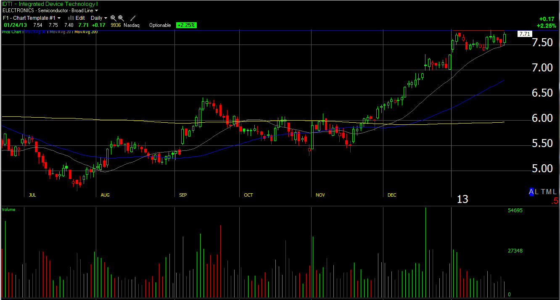The height and width of the screenshot is (300, 560).
Task: Click the 54695 volume axis label
Action: [515, 211]
